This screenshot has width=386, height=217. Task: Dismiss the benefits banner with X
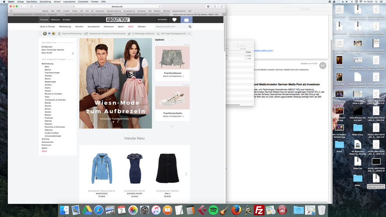tap(189, 34)
